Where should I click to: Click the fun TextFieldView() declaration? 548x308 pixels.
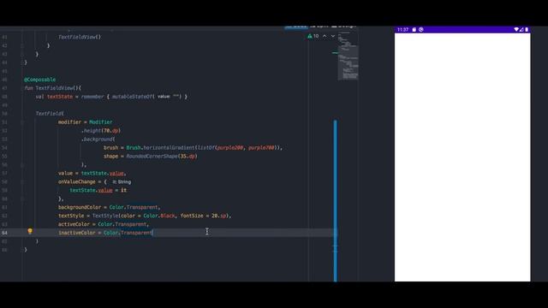pyautogui.click(x=53, y=88)
